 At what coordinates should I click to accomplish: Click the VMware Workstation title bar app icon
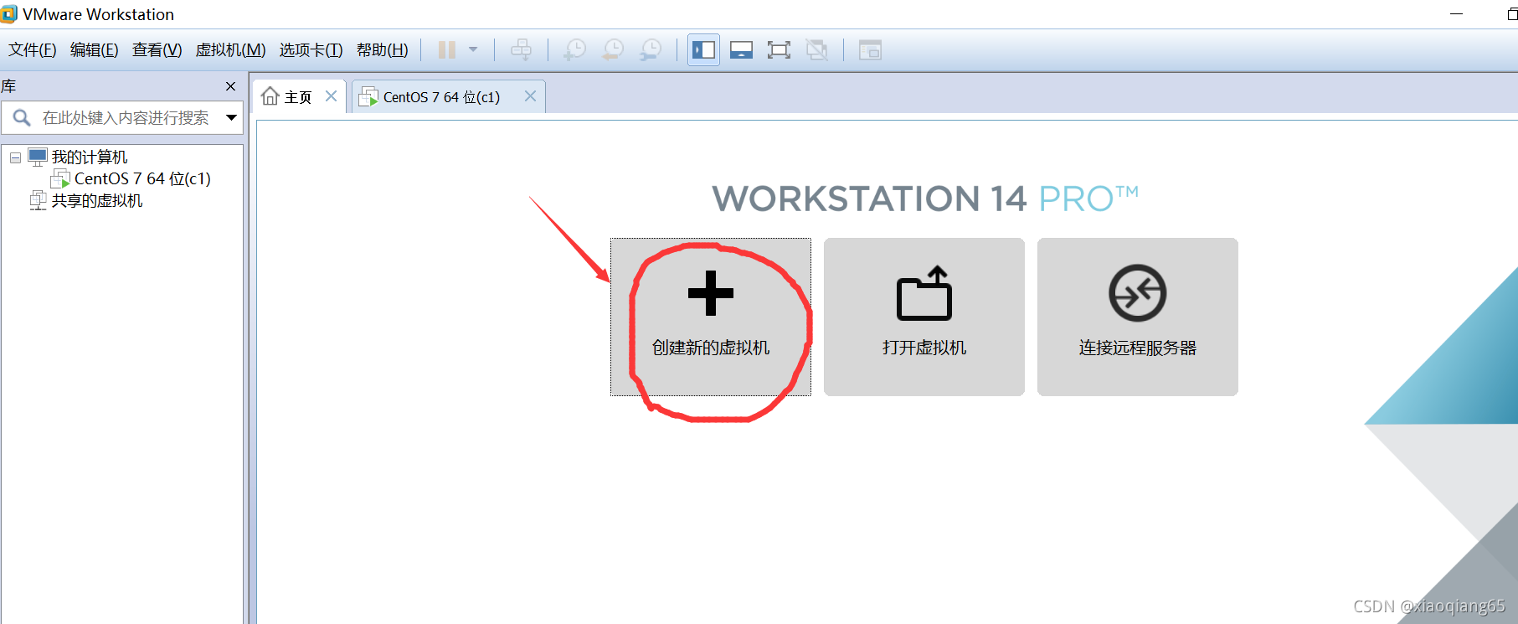pos(8,14)
